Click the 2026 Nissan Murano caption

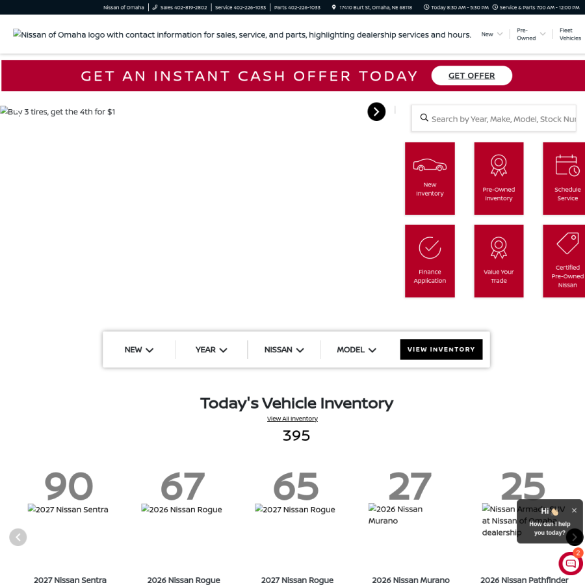[411, 580]
